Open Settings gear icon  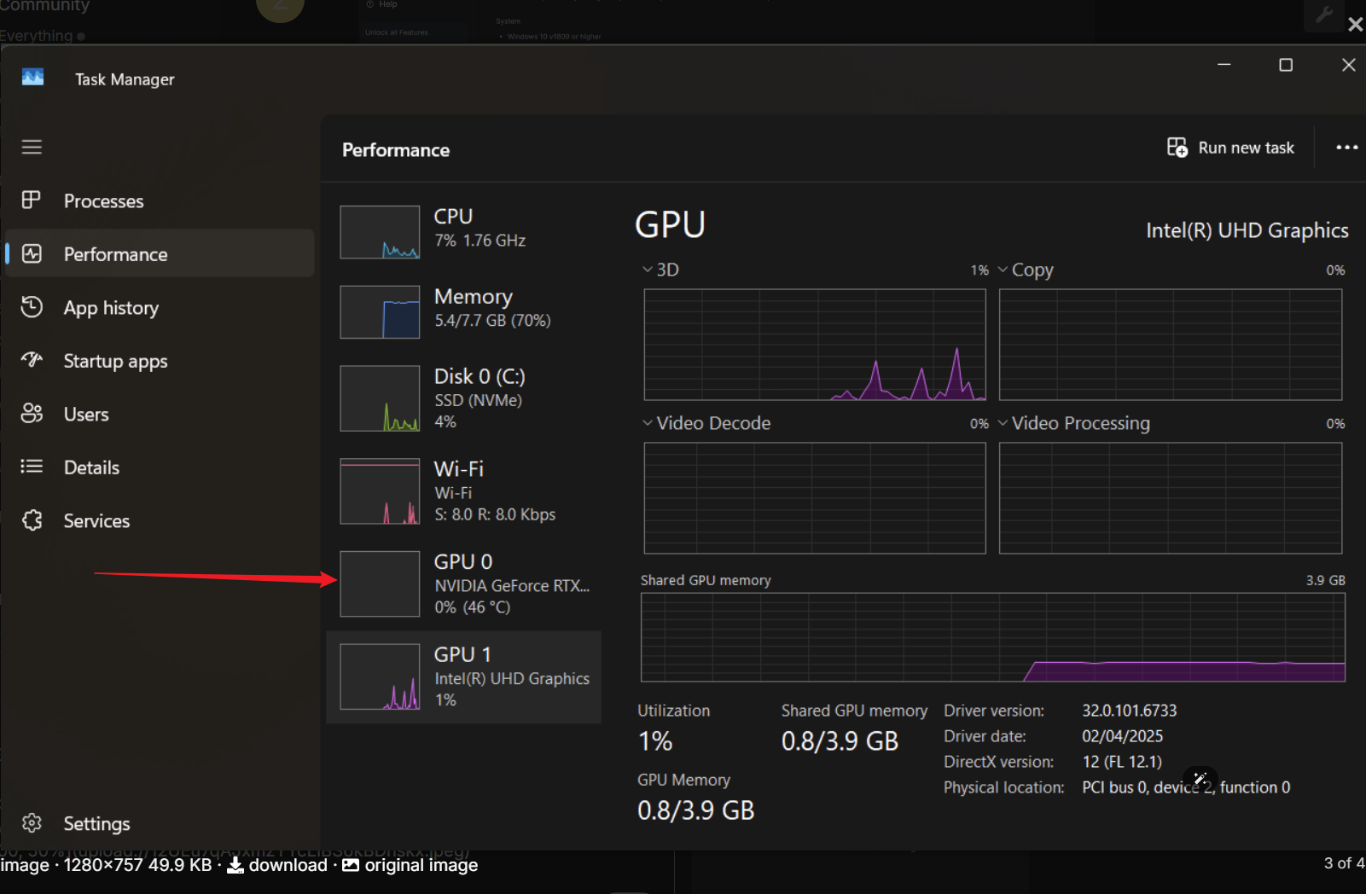[x=32, y=823]
